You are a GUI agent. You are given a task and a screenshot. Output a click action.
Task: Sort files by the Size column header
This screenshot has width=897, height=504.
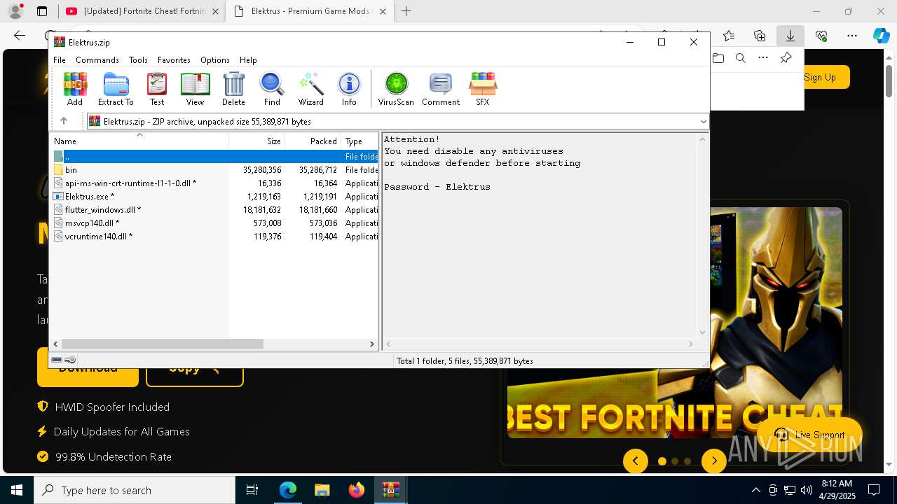tap(256, 141)
